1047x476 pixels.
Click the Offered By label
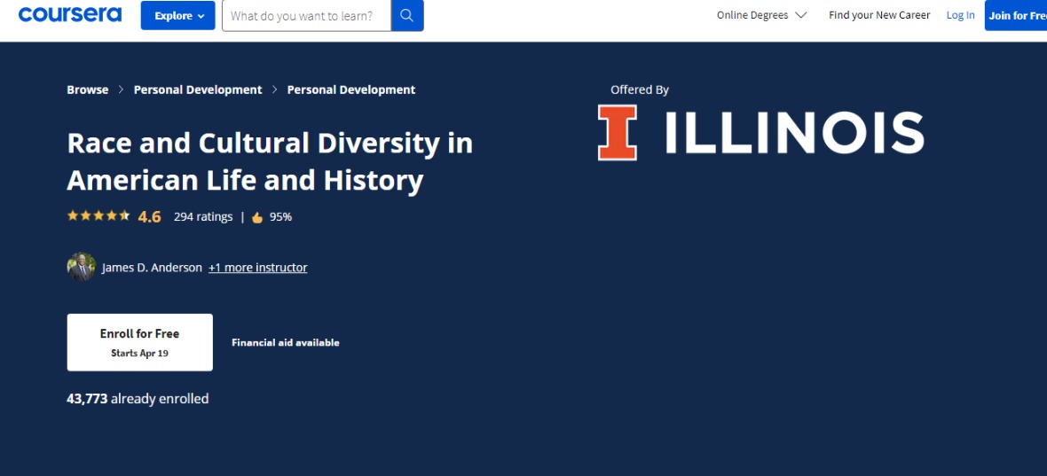tap(639, 90)
